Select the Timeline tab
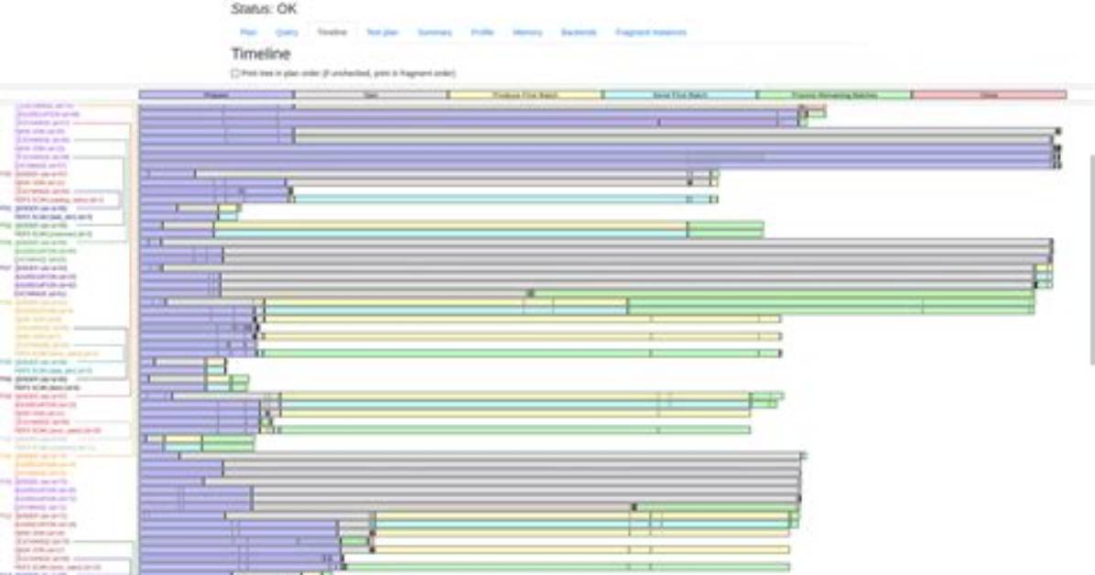 click(331, 32)
